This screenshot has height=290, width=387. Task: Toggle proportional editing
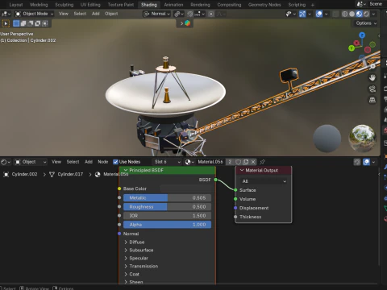(x=211, y=14)
